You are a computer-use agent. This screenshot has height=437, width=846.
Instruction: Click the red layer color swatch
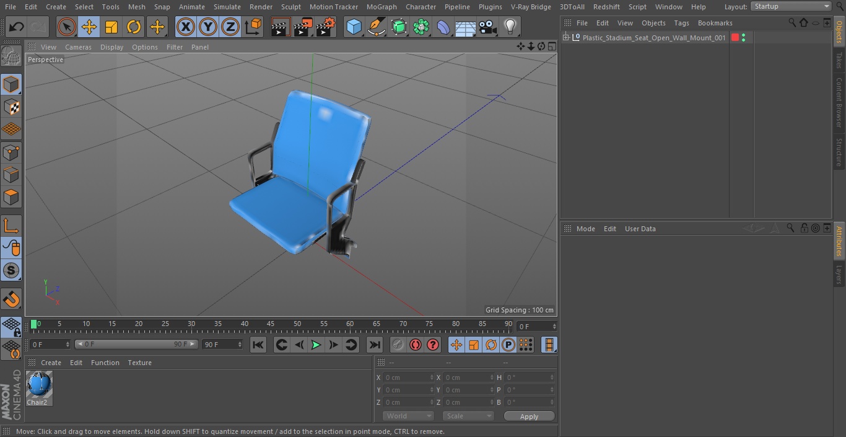coord(735,38)
